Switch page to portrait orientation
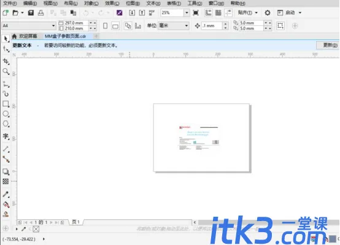This screenshot has width=340, height=245. coord(105,26)
